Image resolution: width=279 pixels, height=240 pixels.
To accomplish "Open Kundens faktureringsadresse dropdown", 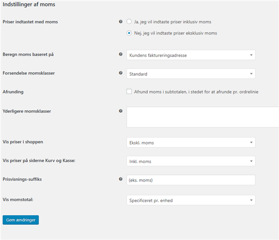I will coord(191,55).
